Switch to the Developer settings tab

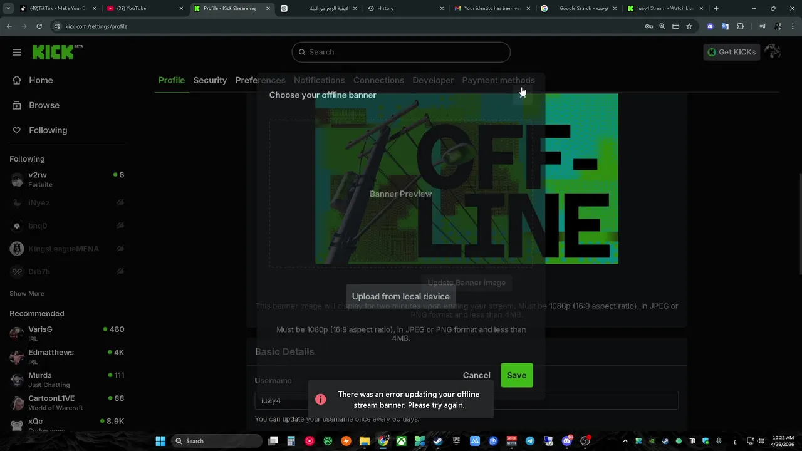tap(433, 80)
